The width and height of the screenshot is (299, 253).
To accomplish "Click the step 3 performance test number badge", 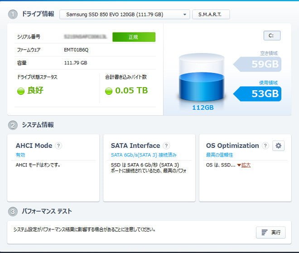I will 12,211.
